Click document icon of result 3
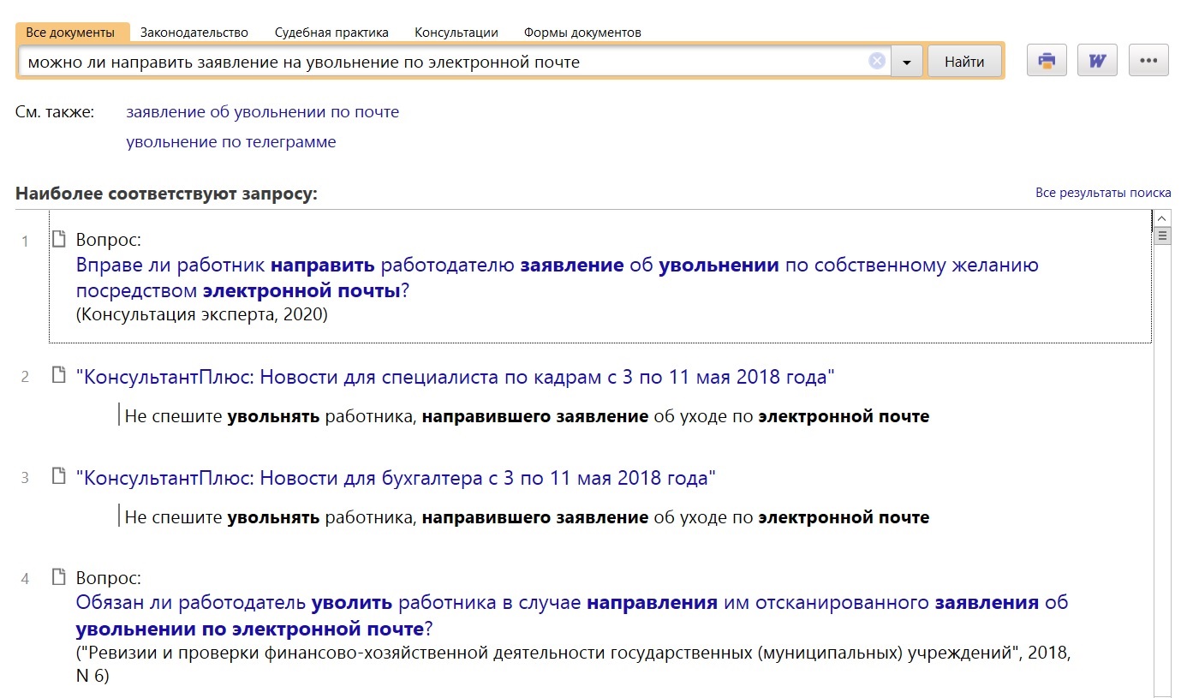The image size is (1181, 698). [58, 475]
